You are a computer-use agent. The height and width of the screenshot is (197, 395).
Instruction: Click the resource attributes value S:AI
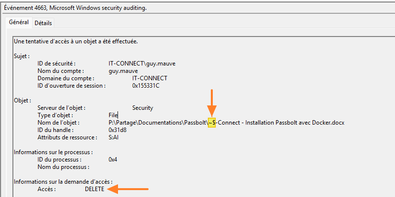(114, 137)
